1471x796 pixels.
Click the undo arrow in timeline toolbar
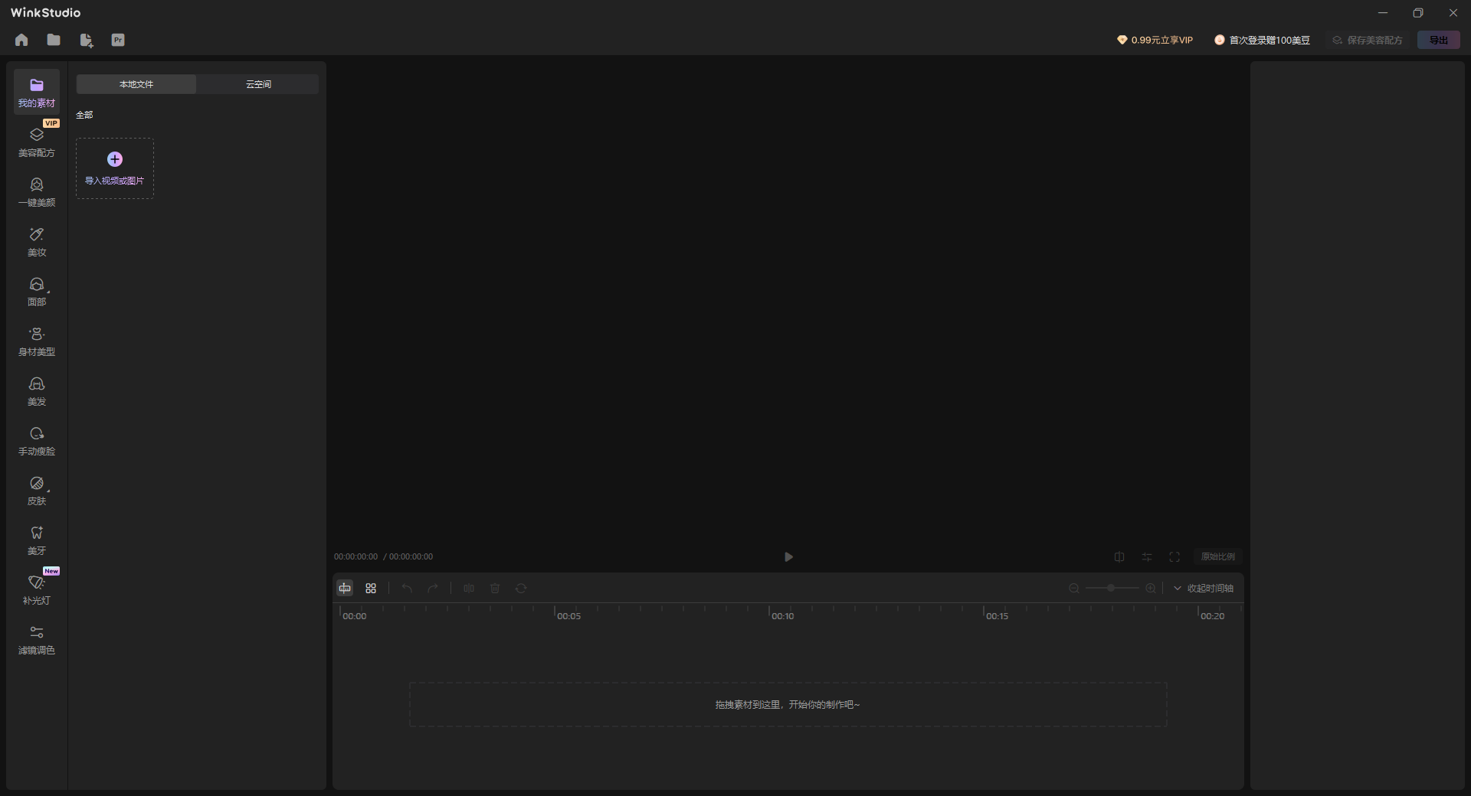coord(406,588)
